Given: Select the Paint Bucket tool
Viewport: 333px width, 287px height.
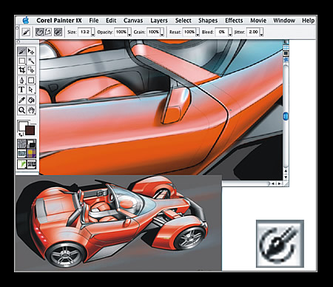Looking at the screenshot, I should click(x=31, y=100).
